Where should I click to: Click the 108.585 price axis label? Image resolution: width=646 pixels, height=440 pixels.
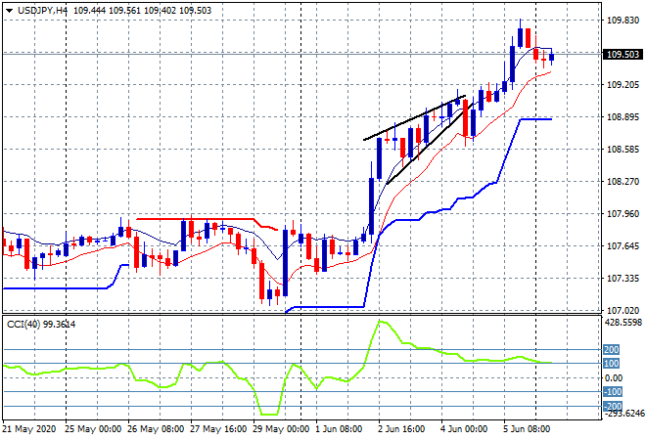tap(623, 149)
